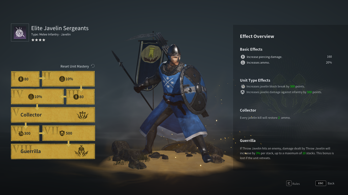
Task: Click the four-star unit rating
Action: [x=38, y=40]
